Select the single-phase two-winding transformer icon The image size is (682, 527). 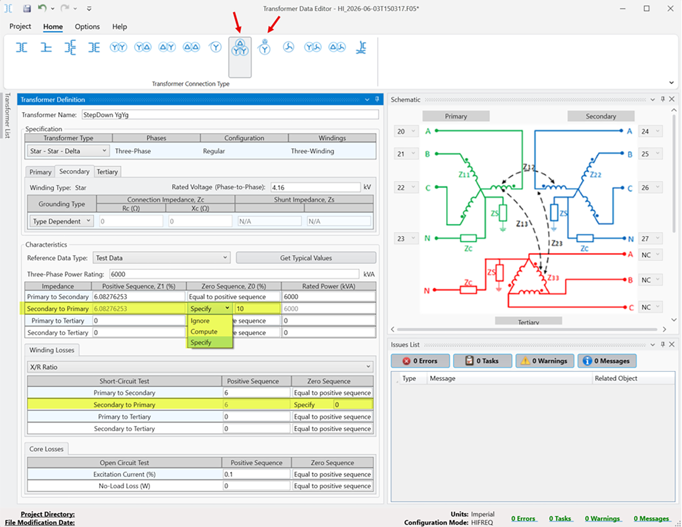click(22, 48)
